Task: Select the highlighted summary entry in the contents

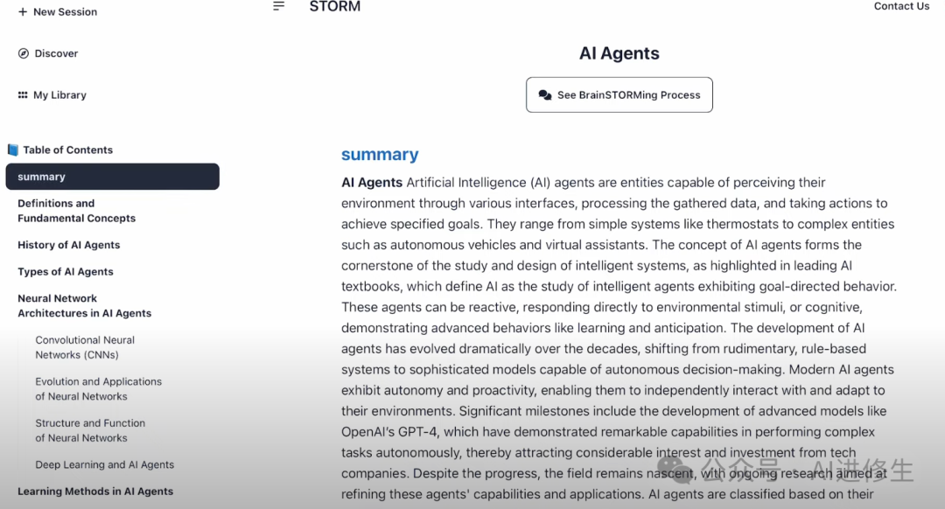Action: click(112, 177)
